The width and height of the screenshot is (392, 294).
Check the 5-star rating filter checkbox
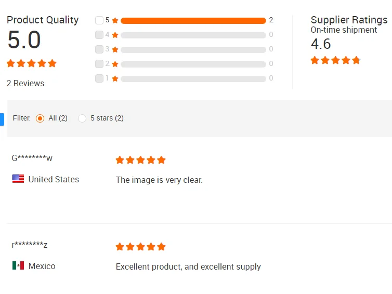pyautogui.click(x=99, y=20)
